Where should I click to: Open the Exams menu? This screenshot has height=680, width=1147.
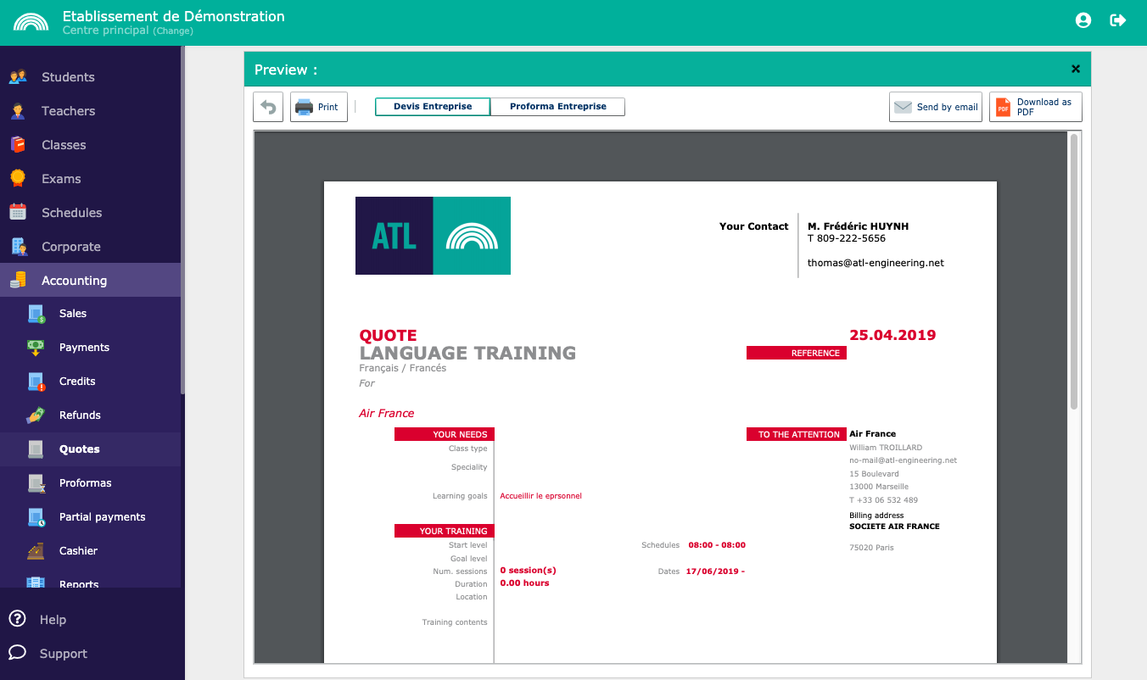pyautogui.click(x=90, y=178)
